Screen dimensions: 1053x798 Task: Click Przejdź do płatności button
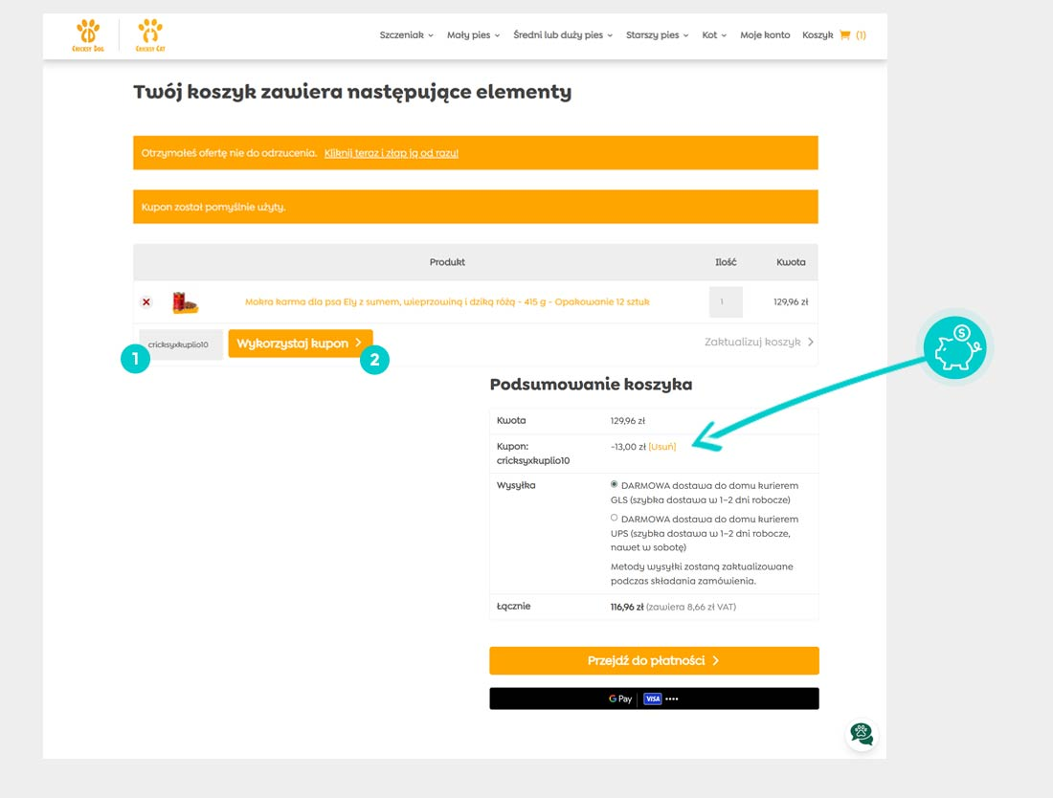click(654, 661)
